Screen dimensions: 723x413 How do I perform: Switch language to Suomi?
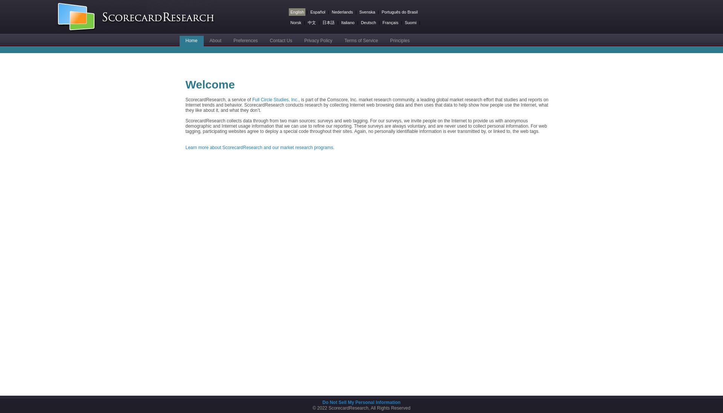(x=410, y=23)
